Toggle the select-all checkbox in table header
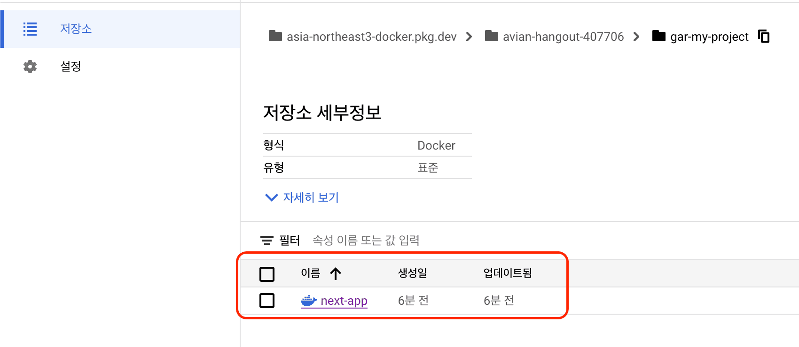The height and width of the screenshot is (347, 799). coord(267,274)
